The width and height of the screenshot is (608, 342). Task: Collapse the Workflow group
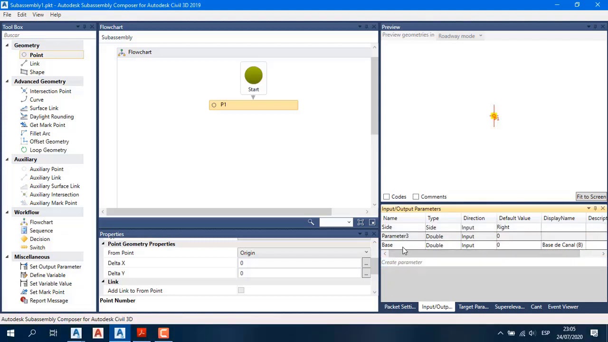point(7,212)
